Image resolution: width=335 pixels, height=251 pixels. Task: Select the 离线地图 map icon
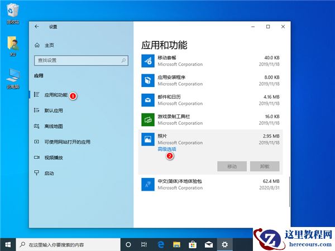(x=36, y=126)
